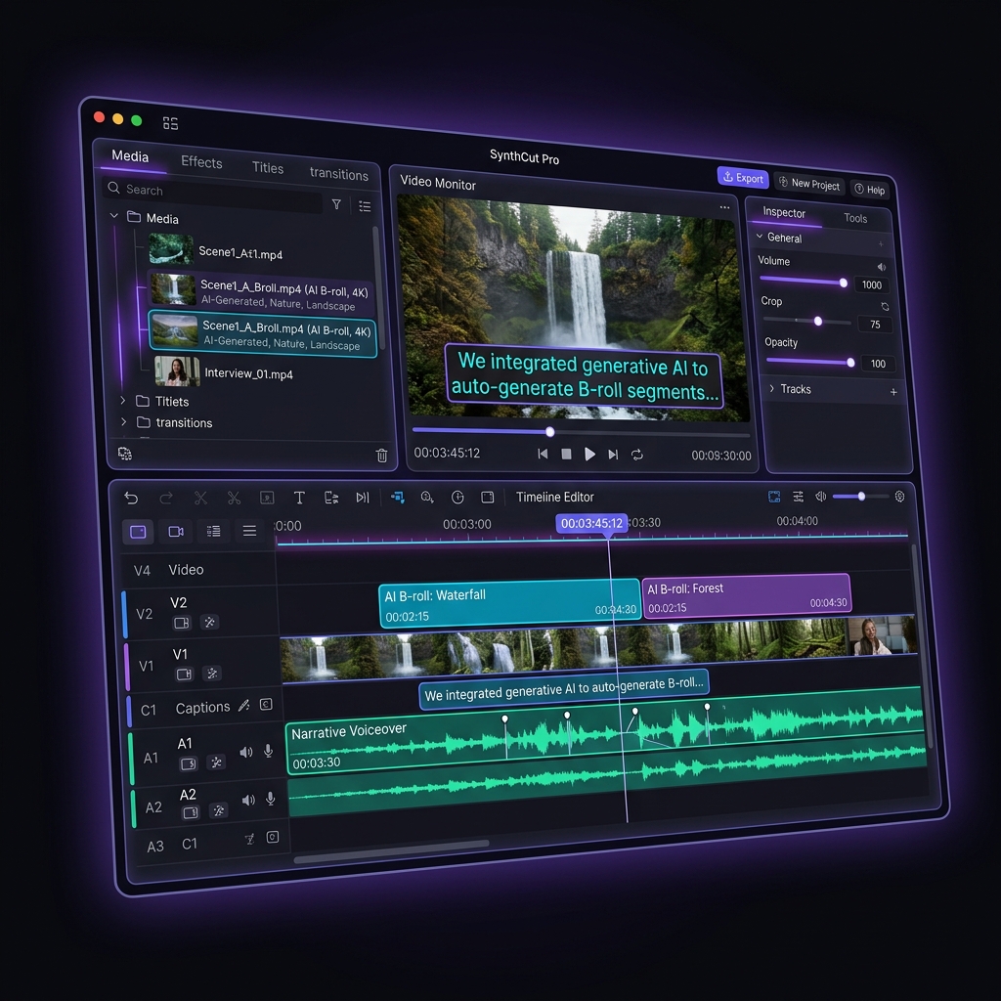Viewport: 1001px width, 1001px height.
Task: Expand the Titiets folder
Action: point(122,400)
